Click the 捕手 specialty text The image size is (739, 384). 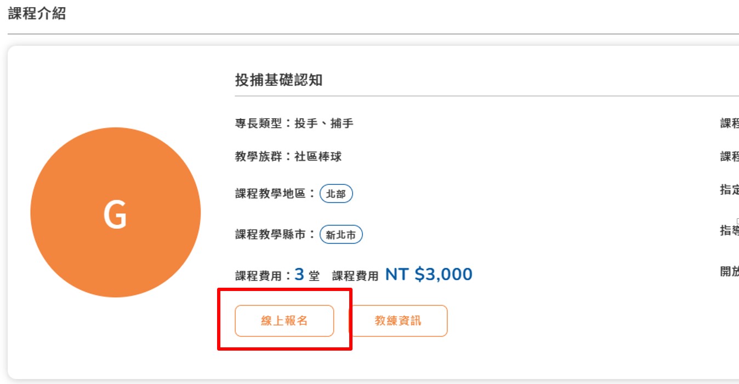pos(342,124)
